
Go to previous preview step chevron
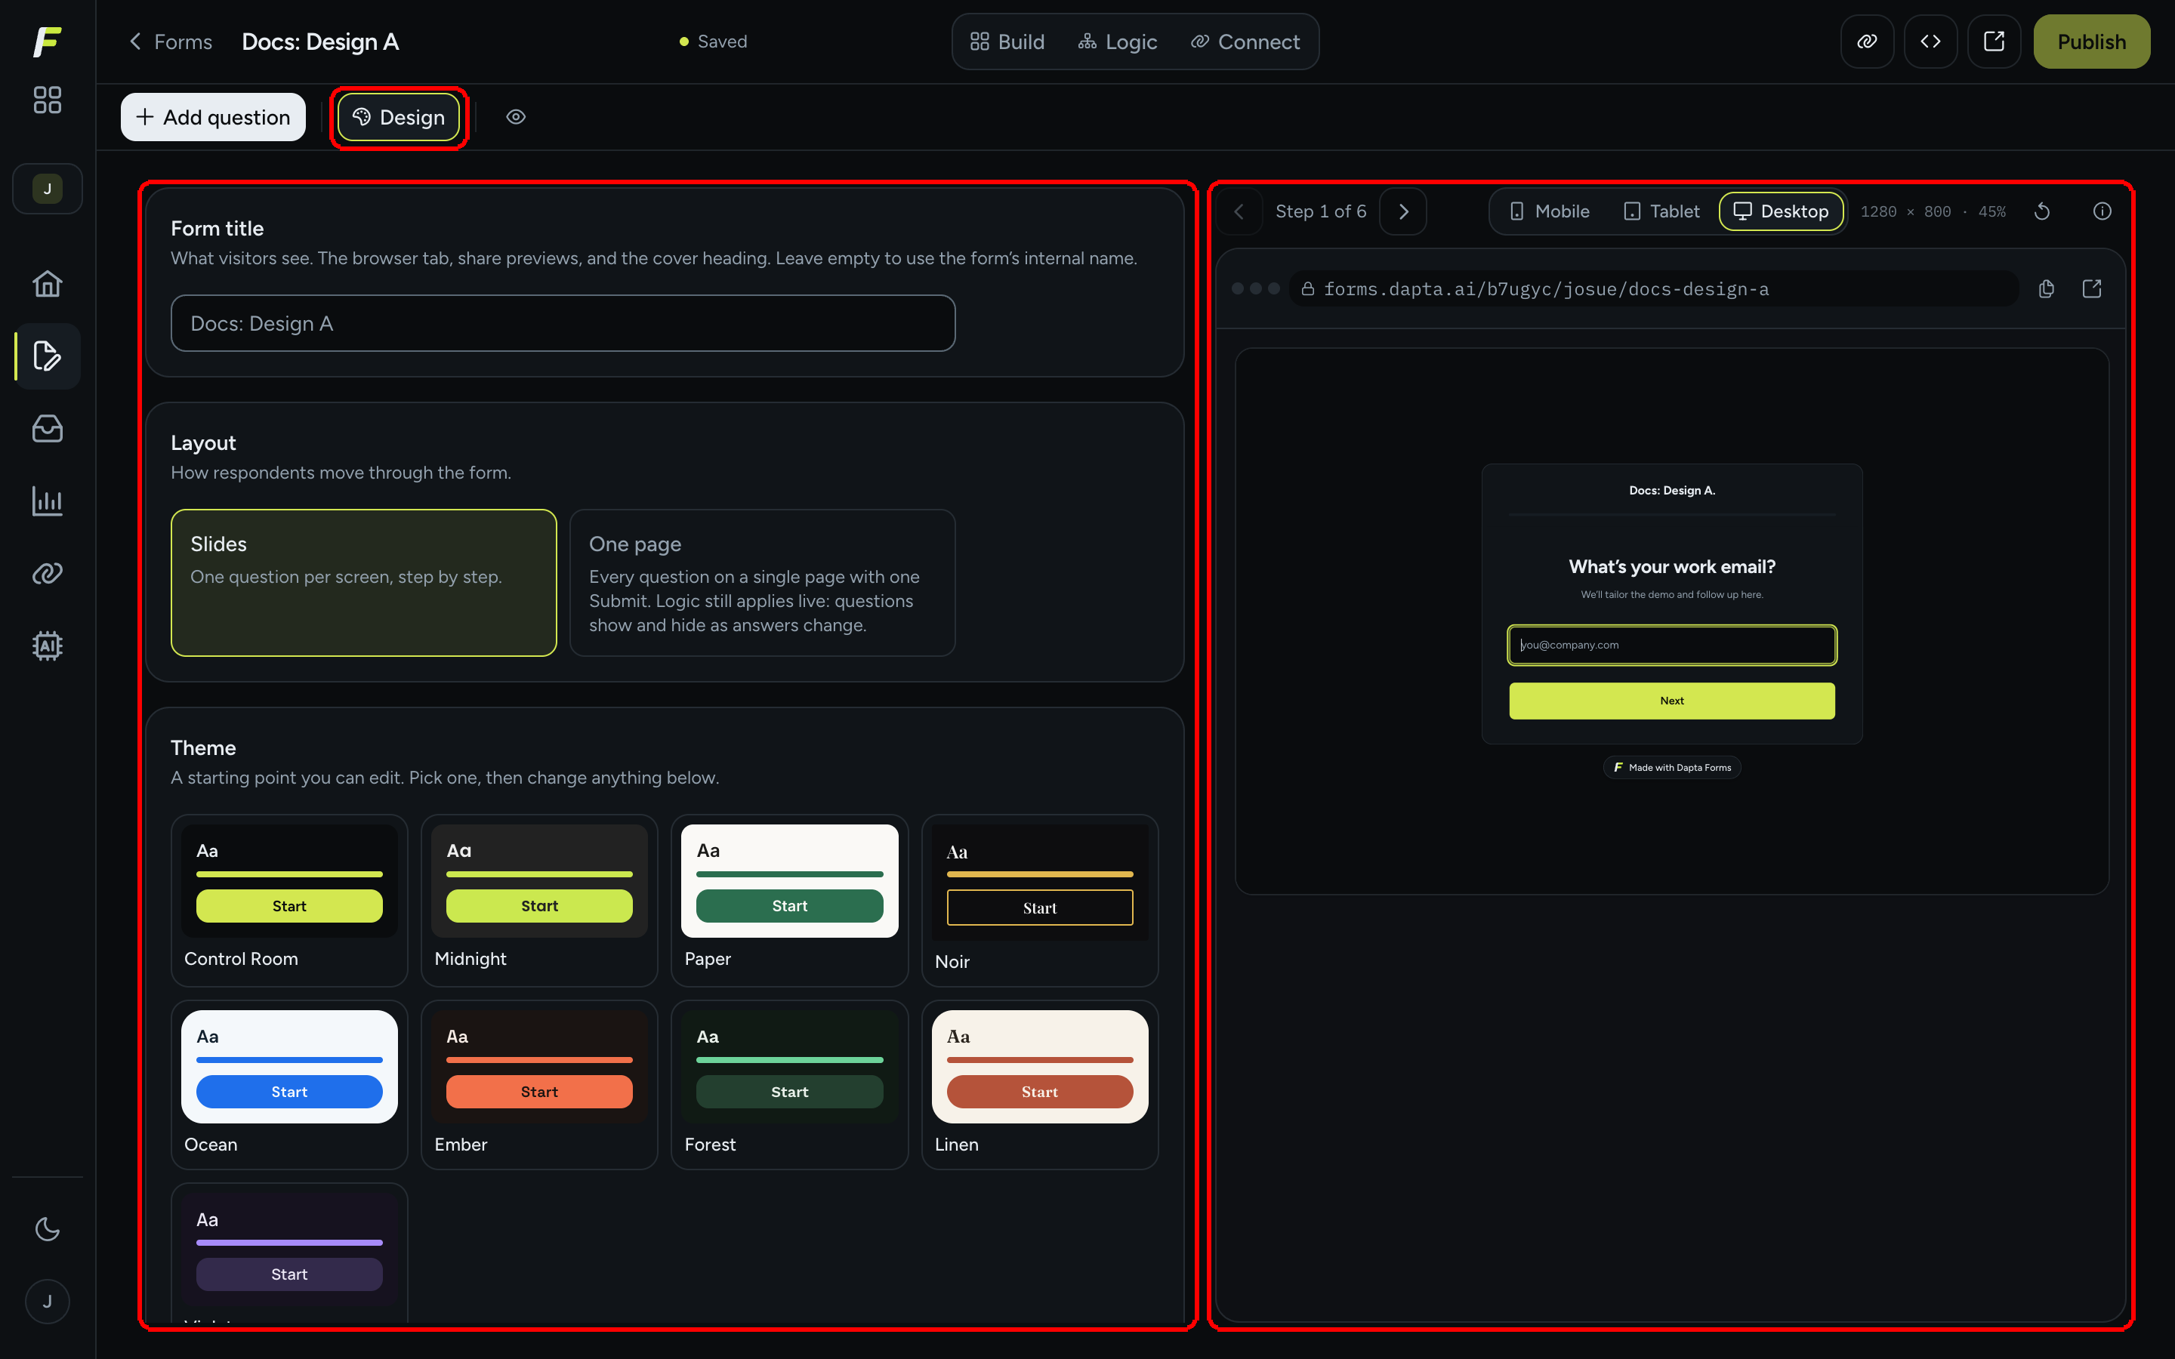[1239, 211]
